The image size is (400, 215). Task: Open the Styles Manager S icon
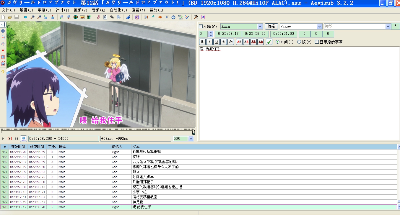coord(98,17)
